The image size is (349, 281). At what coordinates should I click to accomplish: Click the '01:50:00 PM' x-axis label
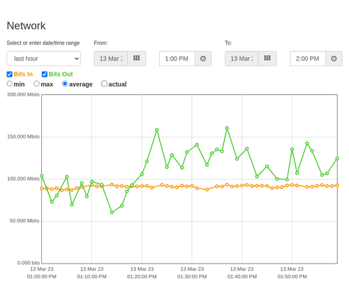click(x=292, y=277)
